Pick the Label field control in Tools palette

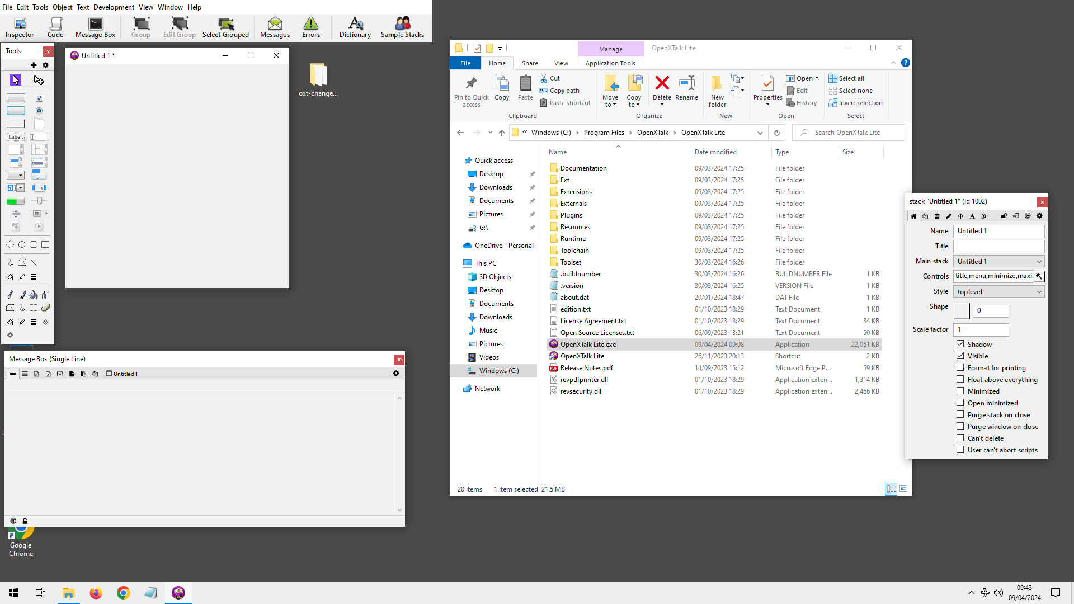pos(16,137)
